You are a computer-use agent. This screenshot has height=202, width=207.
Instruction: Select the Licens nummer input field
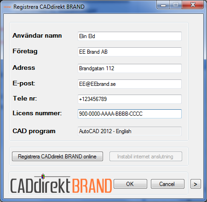(130, 114)
